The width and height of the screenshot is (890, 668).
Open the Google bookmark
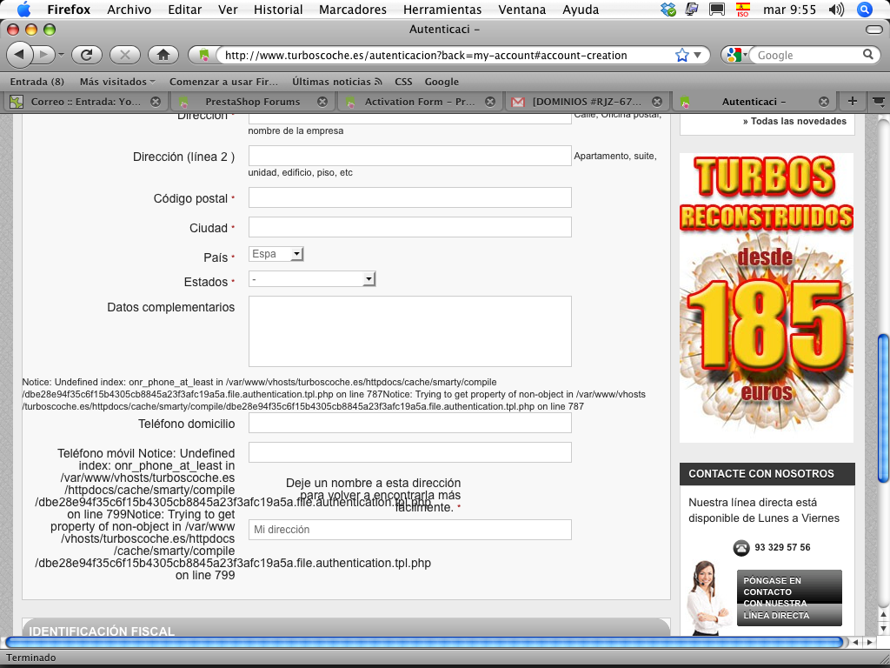click(442, 82)
